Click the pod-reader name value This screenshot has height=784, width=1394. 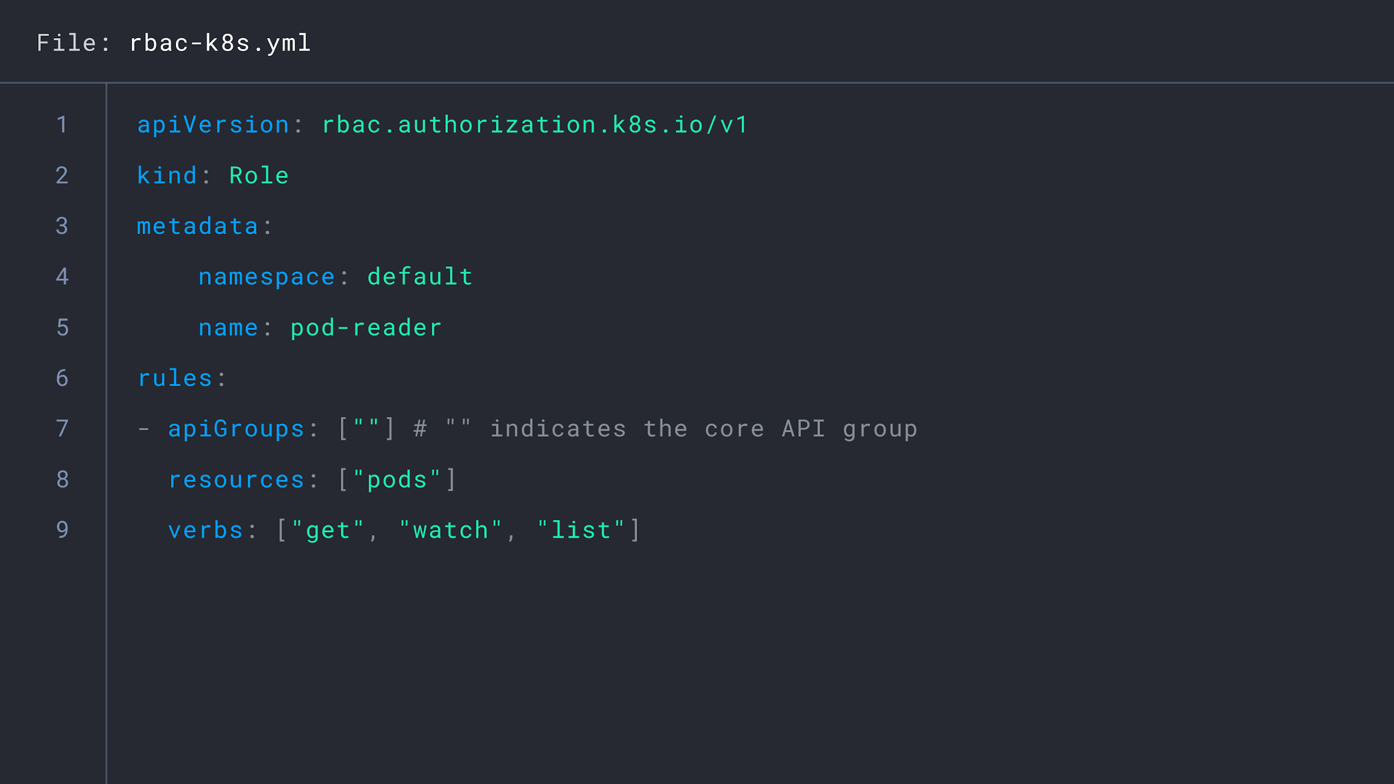366,327
